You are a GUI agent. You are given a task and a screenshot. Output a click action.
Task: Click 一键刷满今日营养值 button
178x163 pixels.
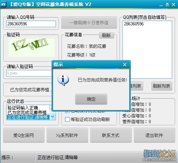[x=89, y=23]
